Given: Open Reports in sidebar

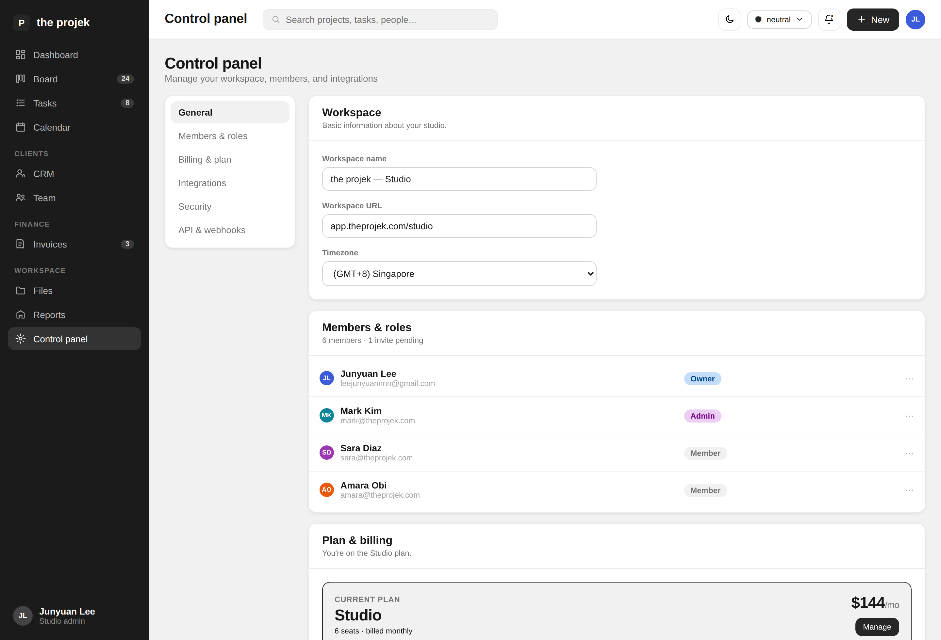Looking at the screenshot, I should 74,315.
